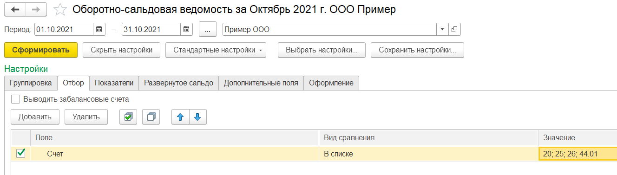
Task: Check all filter rows icon
Action: click(x=128, y=117)
